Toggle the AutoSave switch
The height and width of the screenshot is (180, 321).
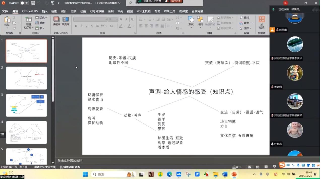pos(24,3)
